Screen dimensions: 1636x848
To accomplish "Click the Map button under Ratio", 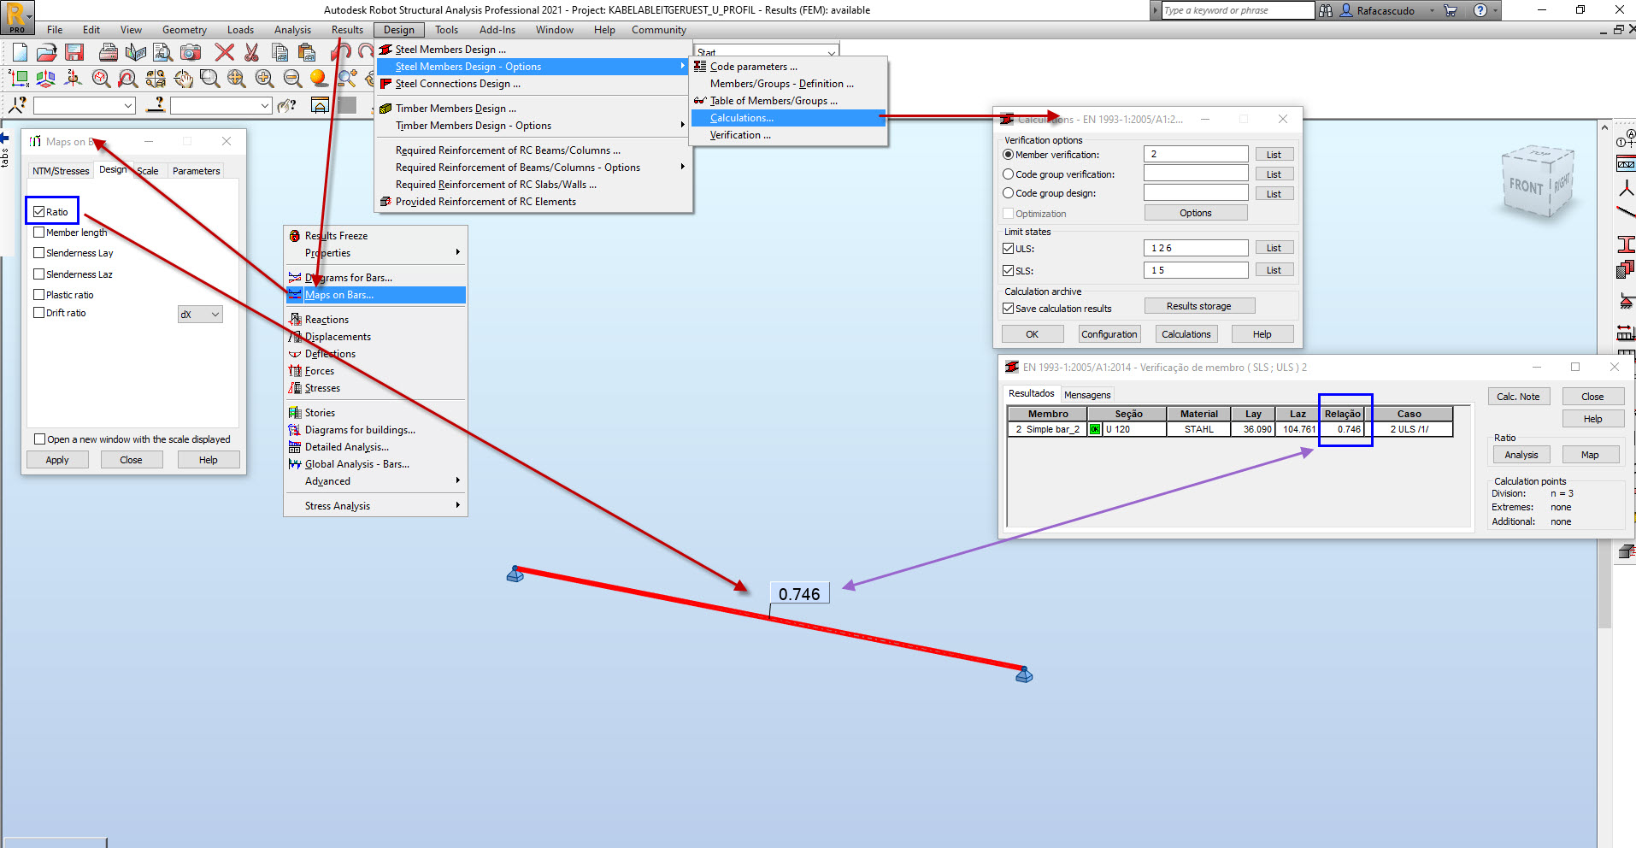I will [x=1590, y=455].
